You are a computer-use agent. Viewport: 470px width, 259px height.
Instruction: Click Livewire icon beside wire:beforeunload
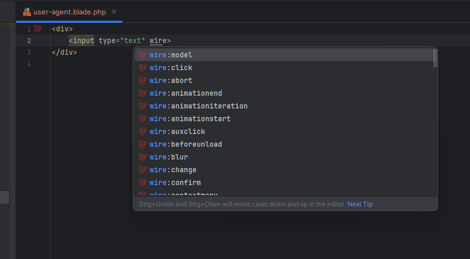point(143,145)
